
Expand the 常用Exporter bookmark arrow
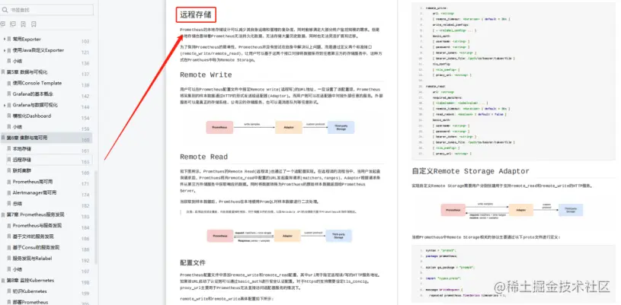5,39
